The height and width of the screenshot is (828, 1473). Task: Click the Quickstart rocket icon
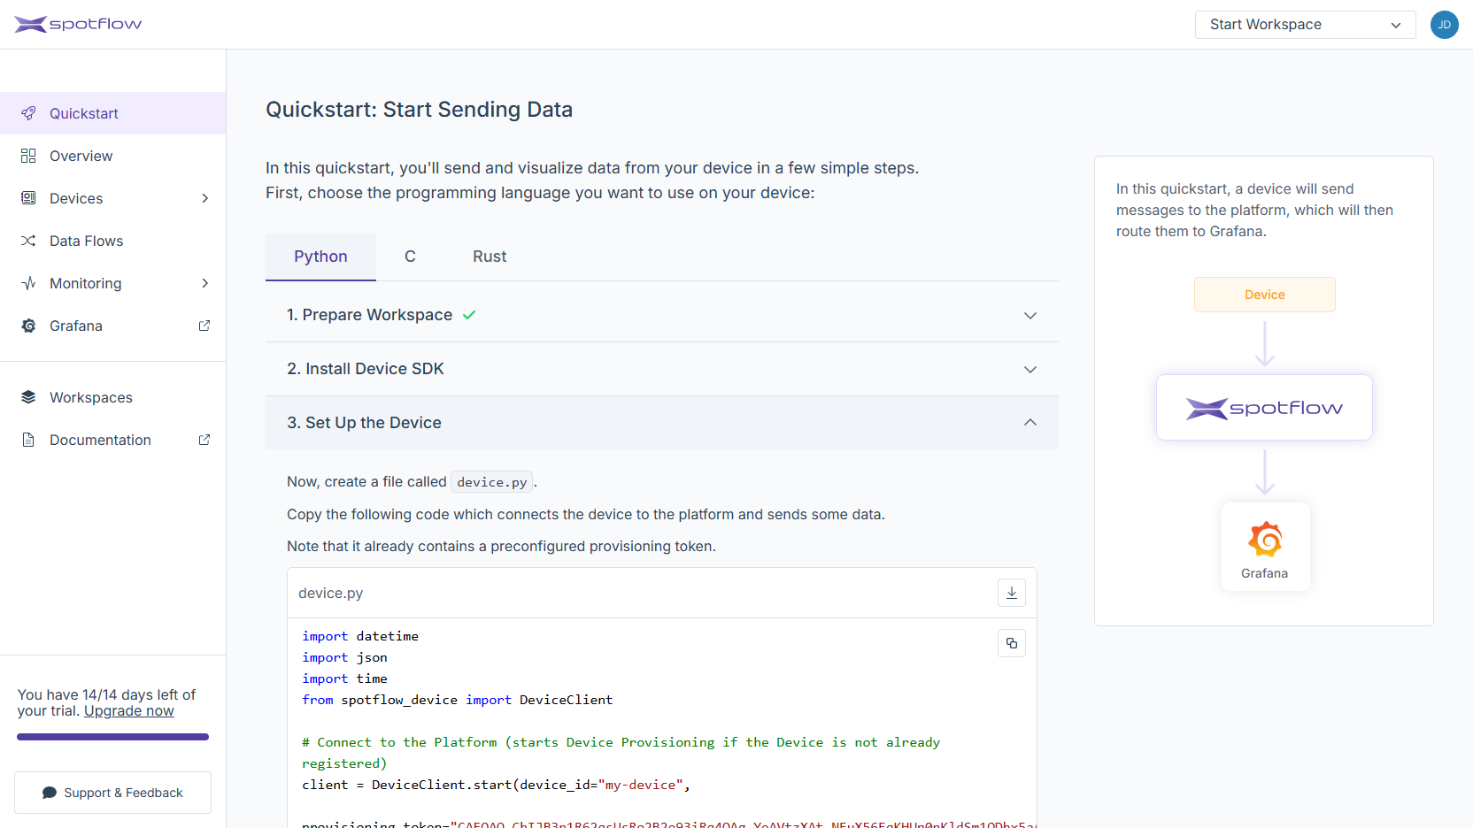[x=28, y=113]
